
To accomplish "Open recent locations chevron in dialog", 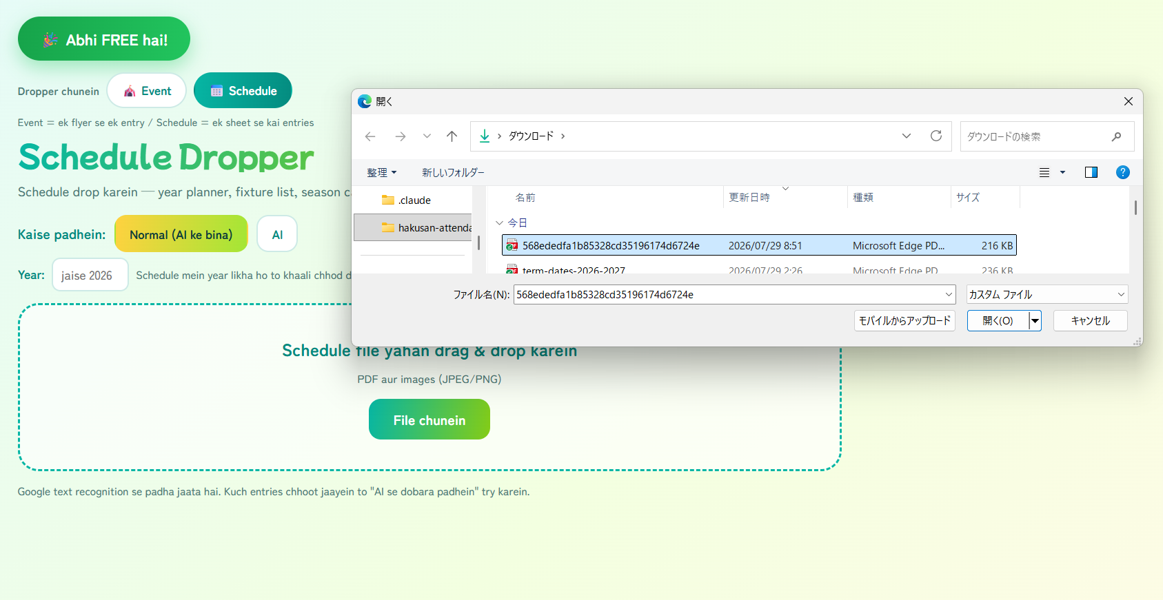I will pos(427,136).
